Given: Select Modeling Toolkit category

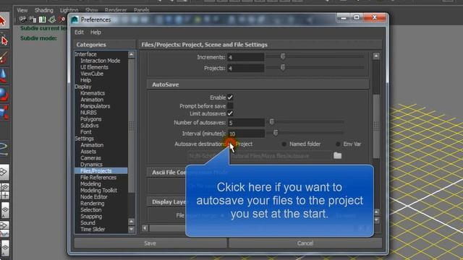Looking at the screenshot, I should point(98,191).
